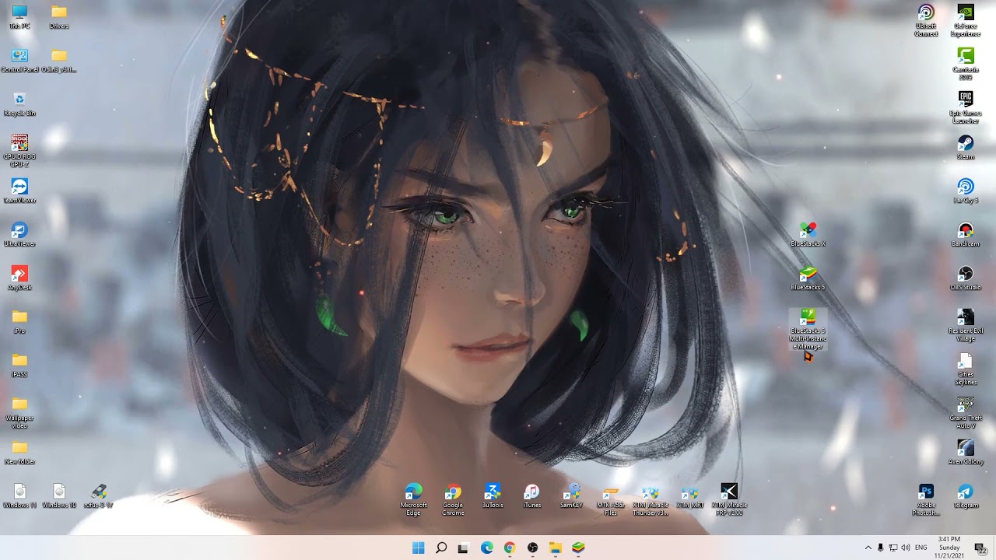
Task: Select the SamKEY desktop shortcut
Action: click(x=571, y=496)
